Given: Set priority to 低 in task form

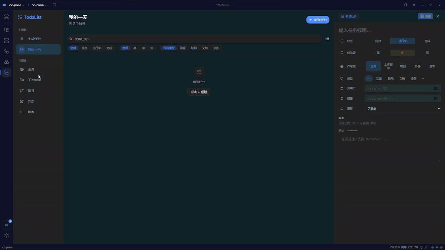Looking at the screenshot, I should 427,53.
